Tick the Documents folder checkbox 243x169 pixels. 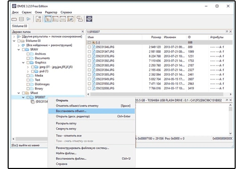click(28, 58)
